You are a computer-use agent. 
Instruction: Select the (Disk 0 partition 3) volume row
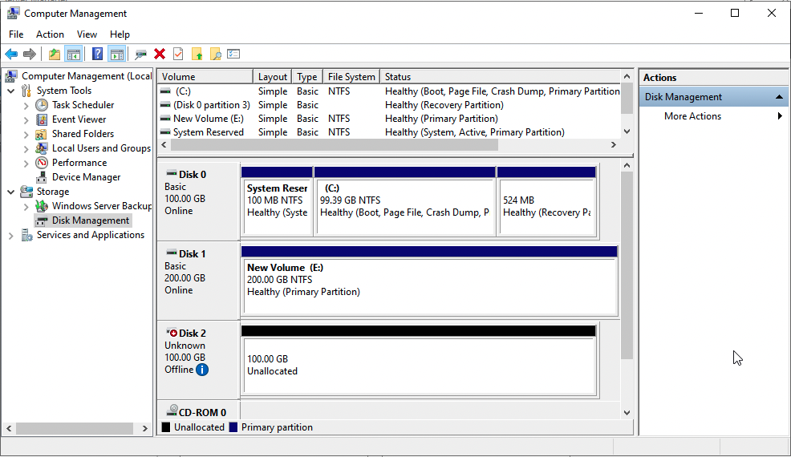tap(389, 105)
